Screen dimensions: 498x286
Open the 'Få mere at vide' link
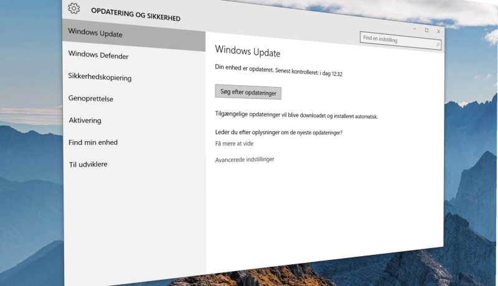[235, 144]
